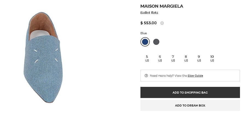Viewport: 246px width, 113px height.
Task: Choose size 7 US
Action: (x=173, y=59)
